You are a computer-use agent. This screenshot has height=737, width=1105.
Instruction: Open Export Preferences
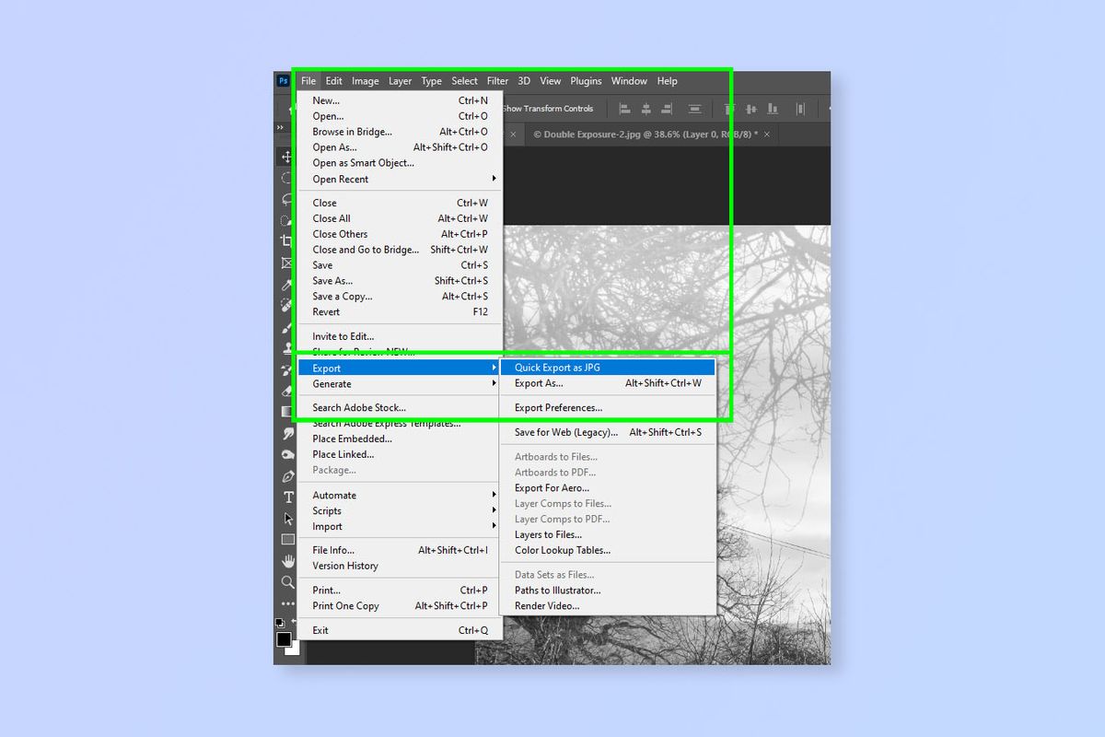click(x=558, y=407)
